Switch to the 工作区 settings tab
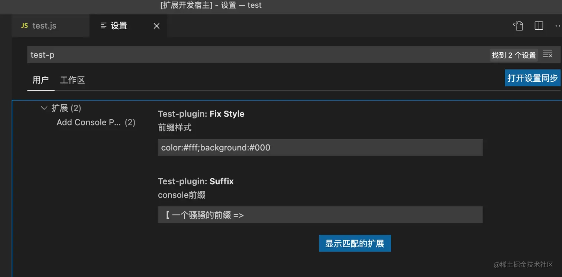This screenshot has height=277, width=562. tap(72, 80)
